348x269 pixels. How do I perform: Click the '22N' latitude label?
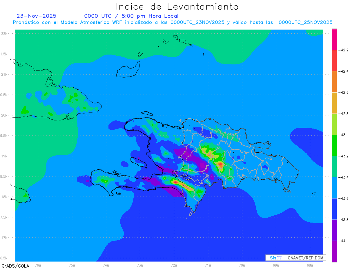[5, 33]
